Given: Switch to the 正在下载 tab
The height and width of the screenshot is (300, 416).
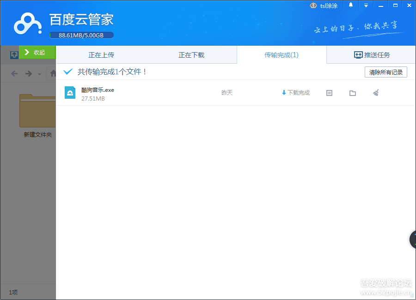Looking at the screenshot, I should (191, 55).
